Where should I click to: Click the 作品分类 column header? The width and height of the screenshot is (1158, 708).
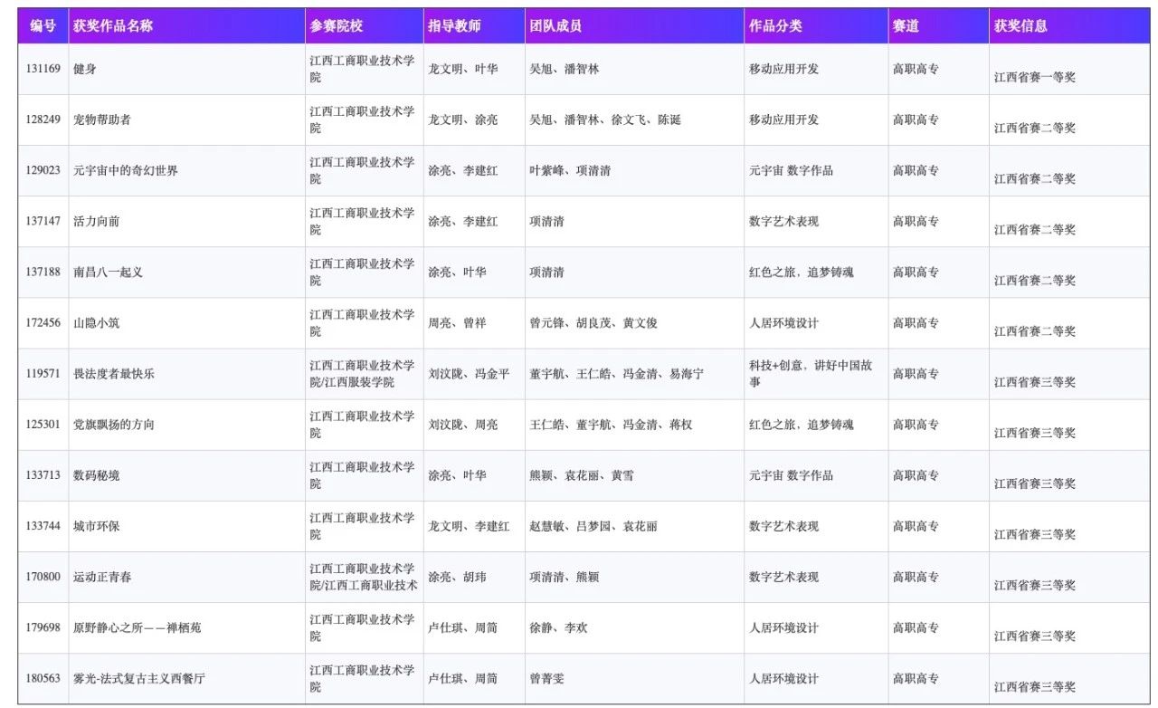point(775,26)
